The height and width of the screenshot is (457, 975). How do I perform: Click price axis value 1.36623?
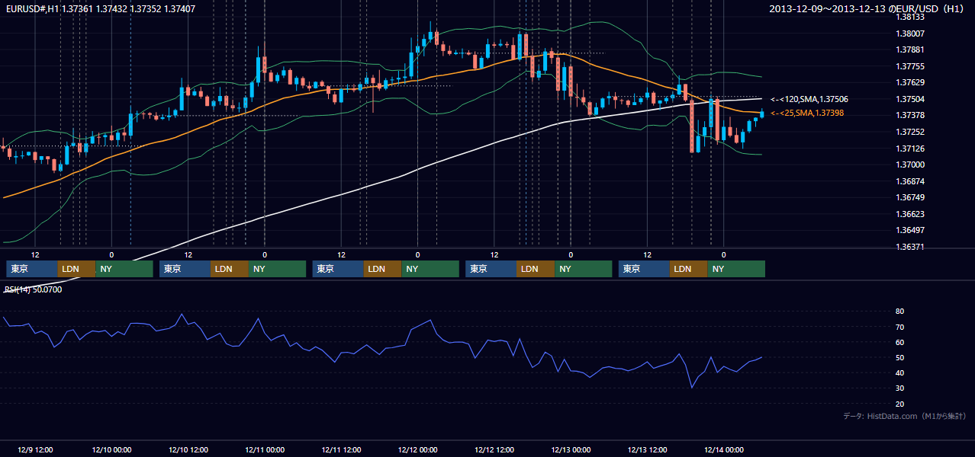point(911,214)
